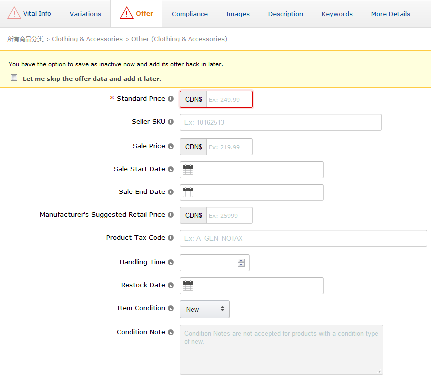Click Clothing & Accessories breadcrumb link

[x=87, y=39]
